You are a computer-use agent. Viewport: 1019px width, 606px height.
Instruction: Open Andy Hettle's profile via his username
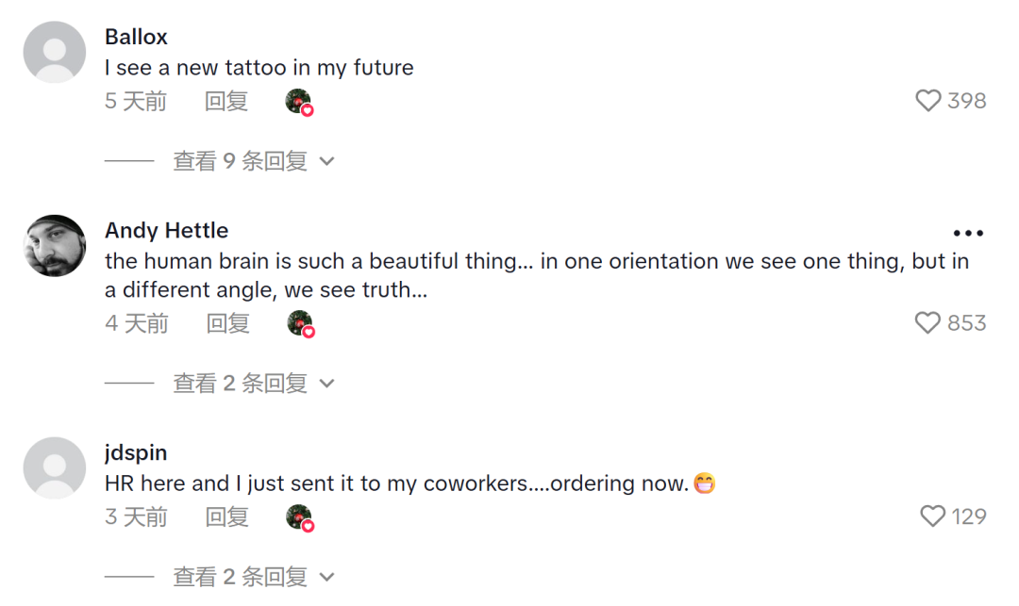pos(166,230)
